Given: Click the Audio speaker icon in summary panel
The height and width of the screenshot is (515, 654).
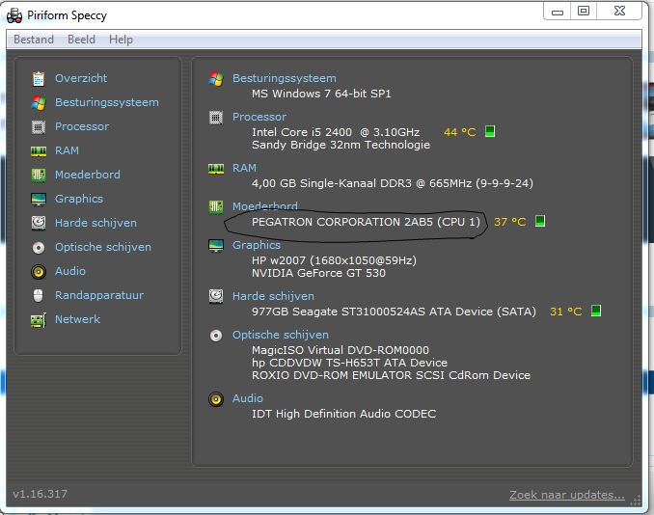Looking at the screenshot, I should pyautogui.click(x=216, y=399).
